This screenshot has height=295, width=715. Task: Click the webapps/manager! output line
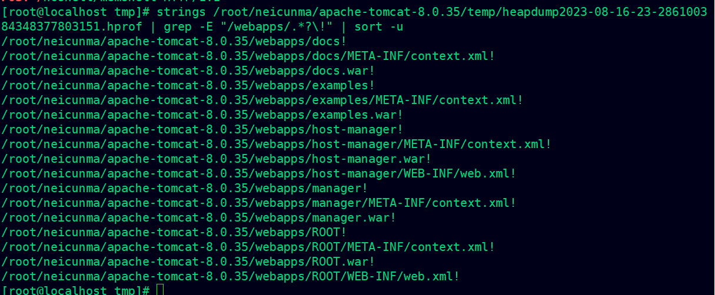[x=184, y=188]
